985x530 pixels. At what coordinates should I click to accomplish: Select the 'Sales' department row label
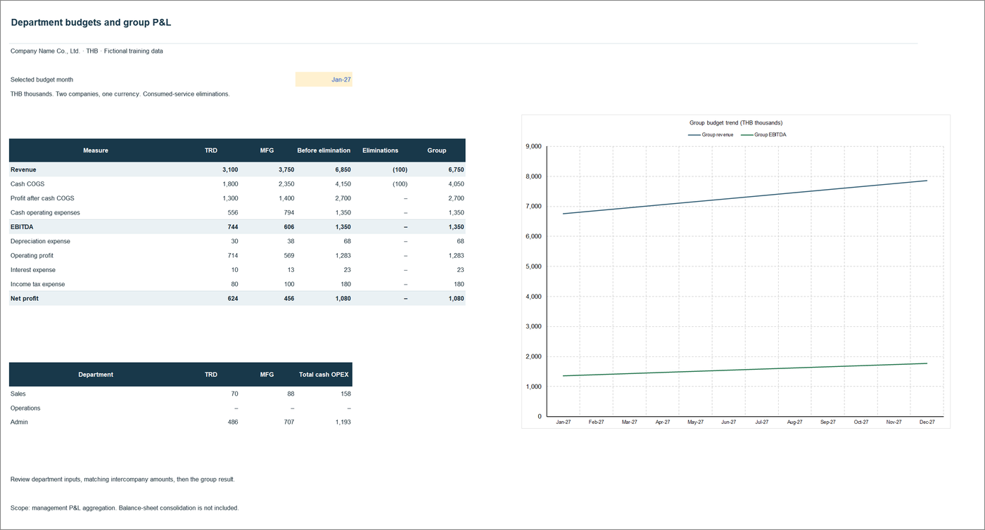(18, 394)
